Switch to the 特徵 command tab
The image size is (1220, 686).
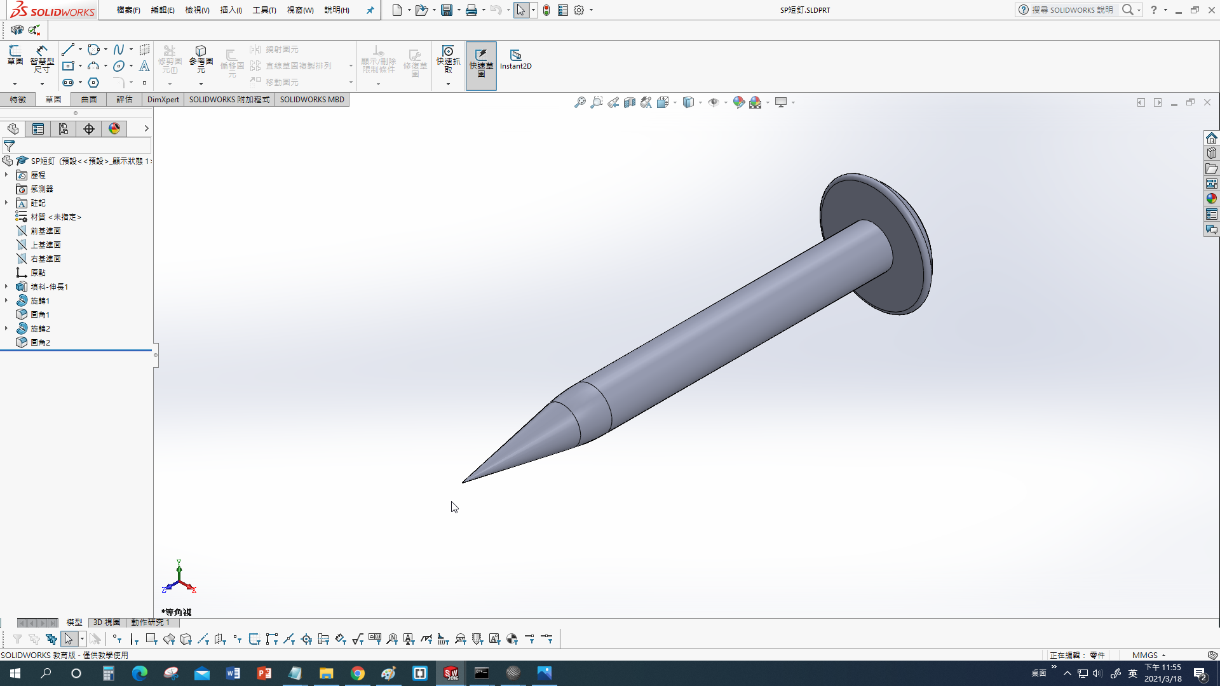pos(18,100)
